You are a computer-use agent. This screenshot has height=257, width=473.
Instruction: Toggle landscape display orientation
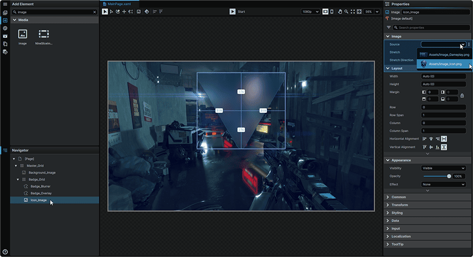point(325,12)
